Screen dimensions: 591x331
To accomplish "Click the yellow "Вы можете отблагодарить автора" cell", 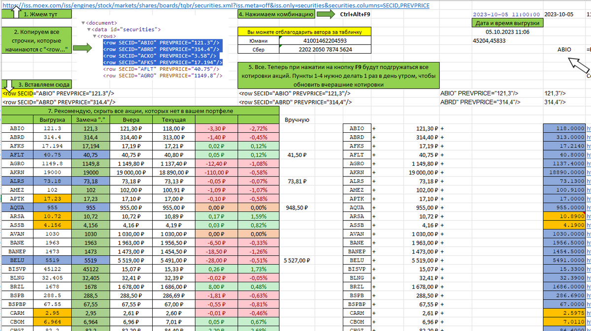I will [304, 32].
